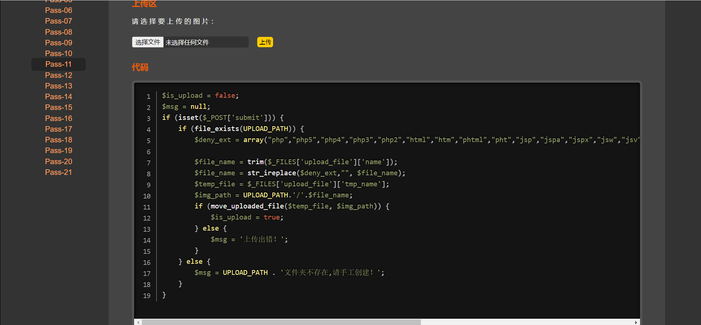Viewport: 701px width, 325px height.
Task: Click Pass-18 in the level list
Action: [58, 140]
